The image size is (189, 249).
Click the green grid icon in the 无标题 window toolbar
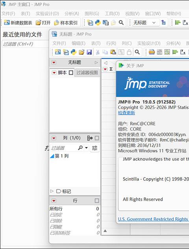(x=167, y=52)
